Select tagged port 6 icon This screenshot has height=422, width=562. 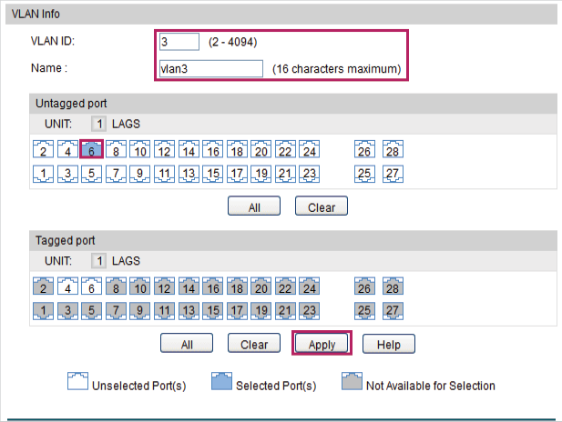click(x=91, y=286)
